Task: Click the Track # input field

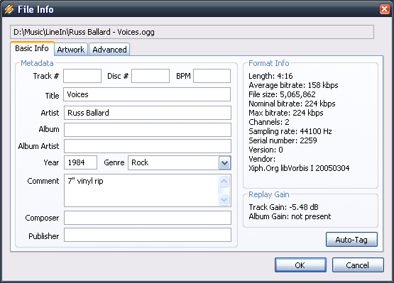Action: 82,76
